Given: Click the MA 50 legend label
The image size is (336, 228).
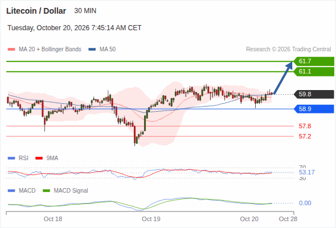Looking at the screenshot, I should 108,50.
